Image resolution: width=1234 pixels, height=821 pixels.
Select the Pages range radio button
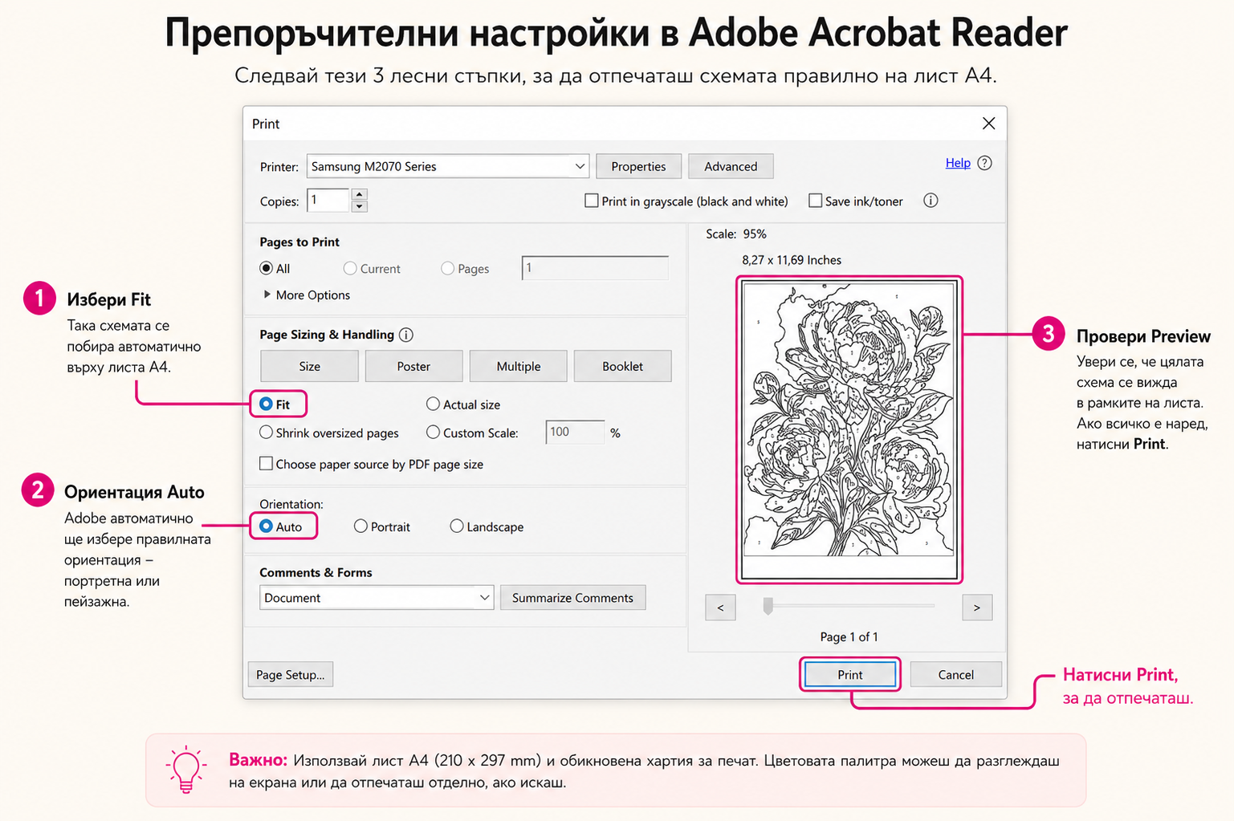point(448,268)
